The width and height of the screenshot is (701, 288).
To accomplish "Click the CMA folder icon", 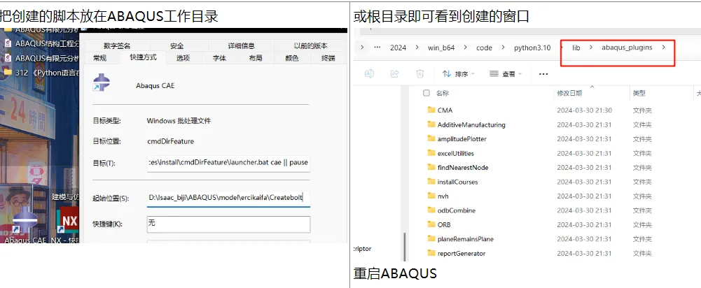I will (431, 110).
